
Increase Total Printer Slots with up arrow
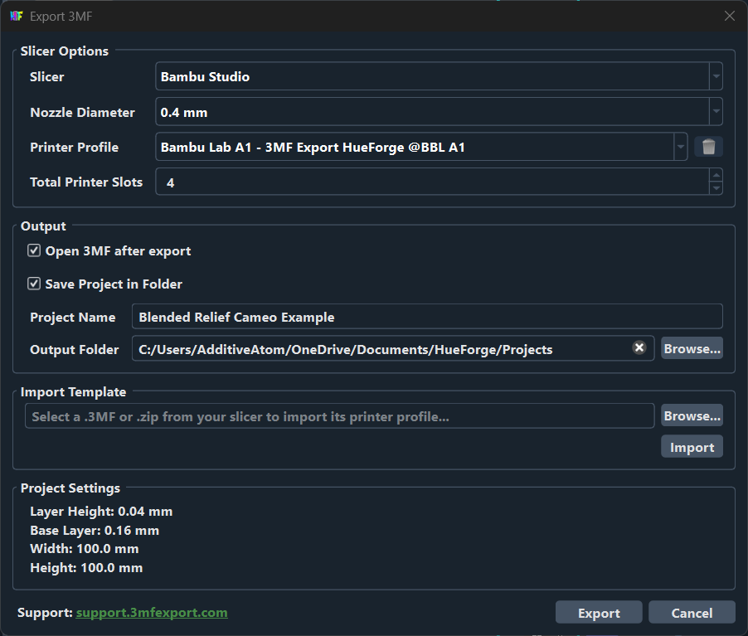716,175
